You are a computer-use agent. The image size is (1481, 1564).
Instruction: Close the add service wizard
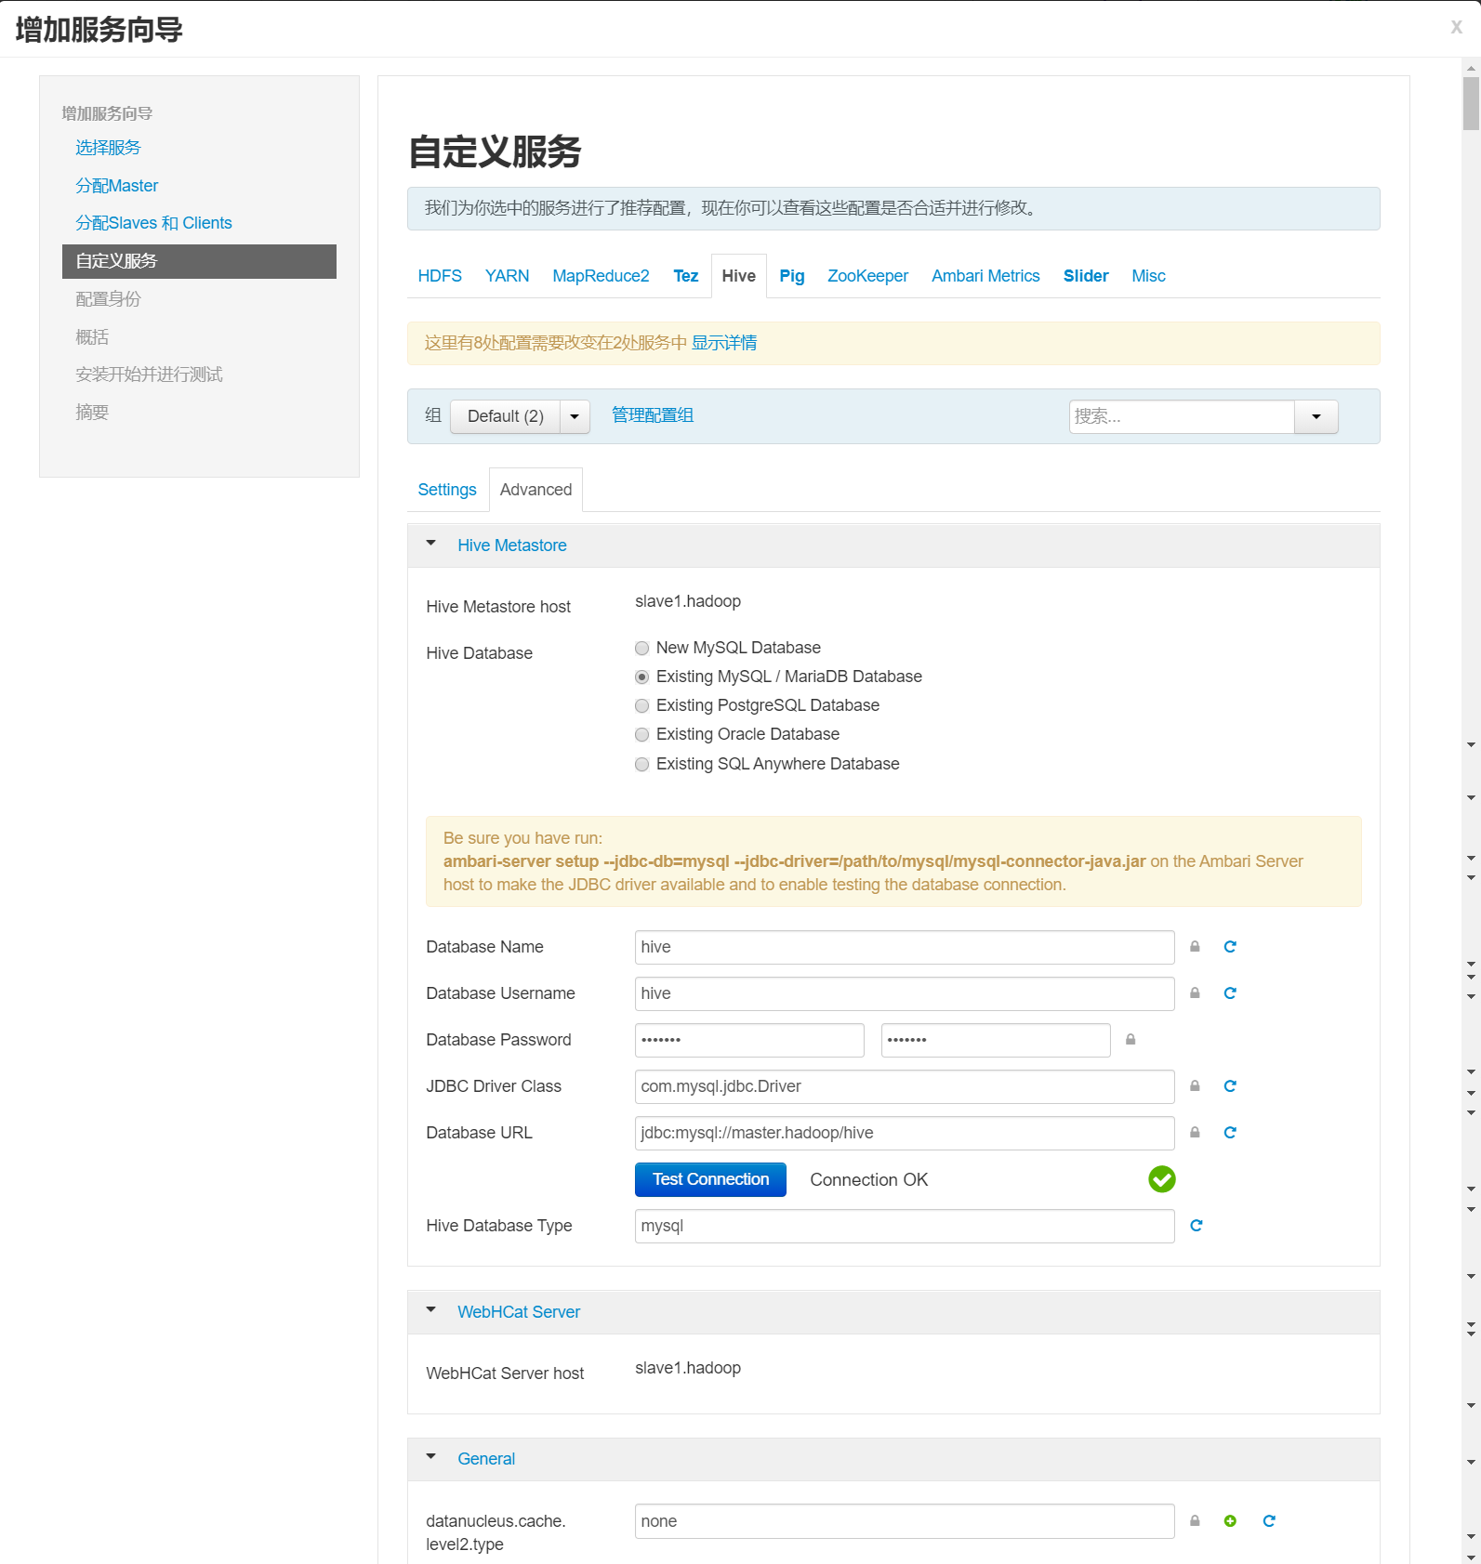tap(1457, 27)
